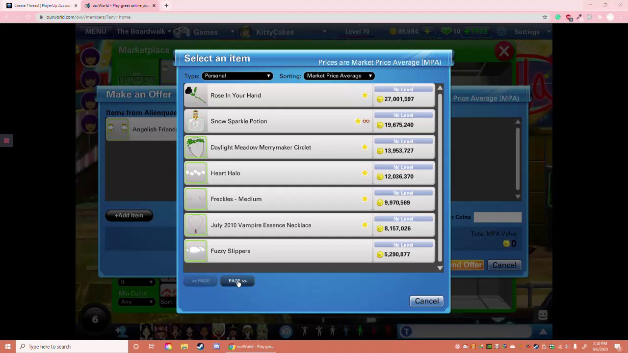Click the green gems icon
The image size is (628, 353).
pos(445,31)
